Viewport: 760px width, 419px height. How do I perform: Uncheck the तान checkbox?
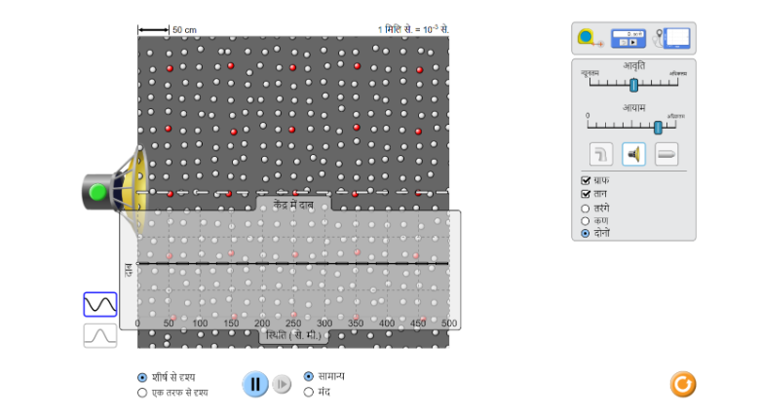[586, 194]
